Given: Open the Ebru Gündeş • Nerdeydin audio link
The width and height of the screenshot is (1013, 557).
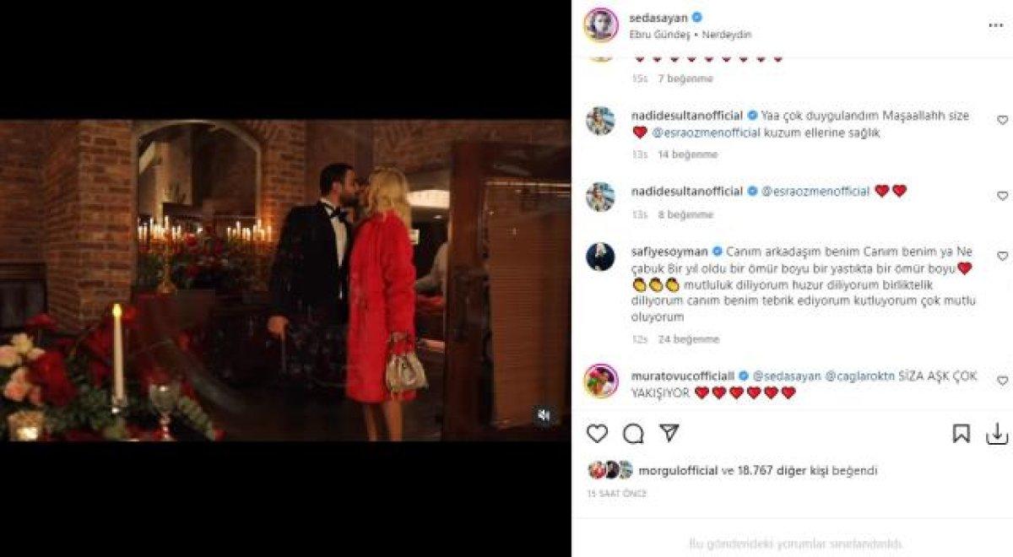Looking at the screenshot, I should click(x=691, y=35).
